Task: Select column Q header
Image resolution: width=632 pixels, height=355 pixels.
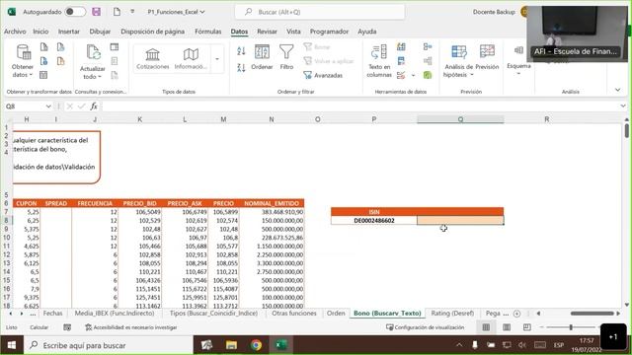Action: [460, 119]
